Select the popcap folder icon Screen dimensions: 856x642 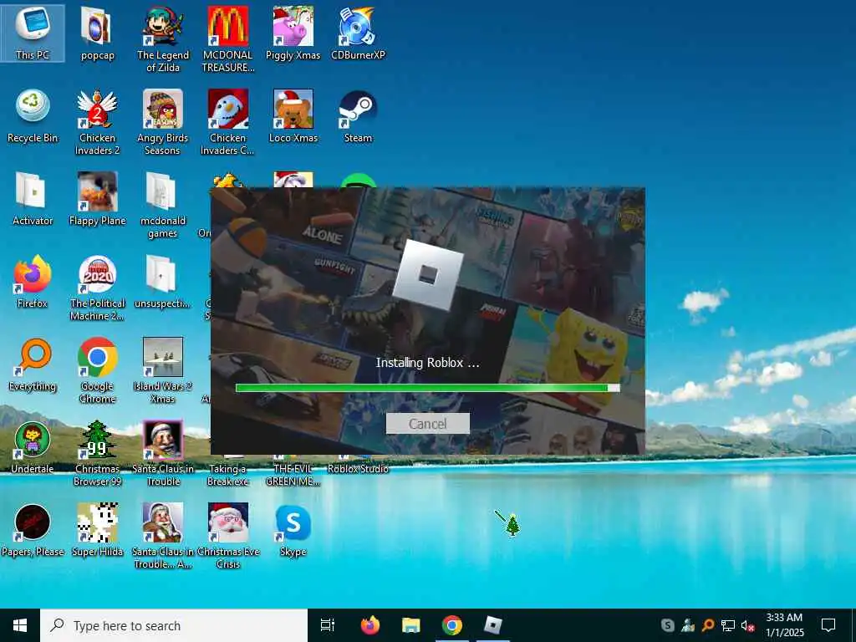click(97, 33)
